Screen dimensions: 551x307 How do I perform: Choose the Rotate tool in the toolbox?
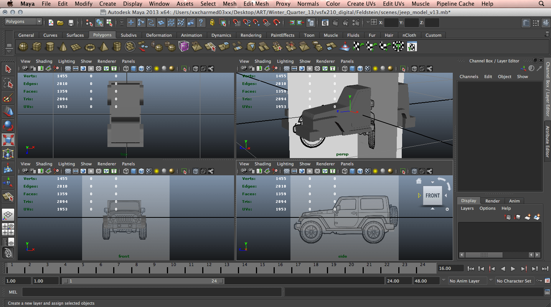coord(8,125)
